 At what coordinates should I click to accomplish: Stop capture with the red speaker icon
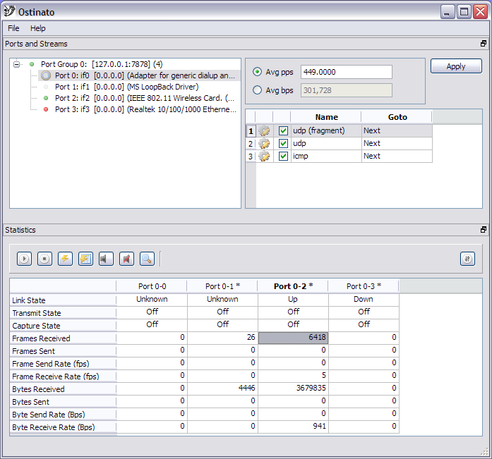(x=126, y=259)
